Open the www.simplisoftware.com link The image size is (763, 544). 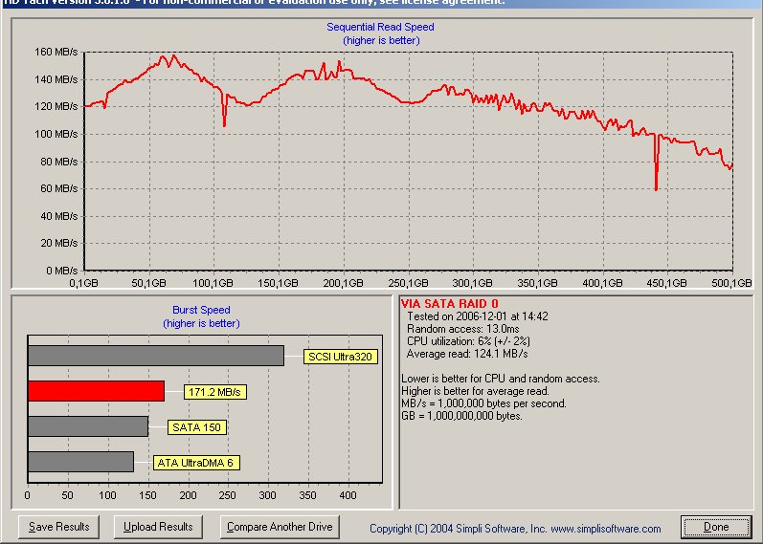tap(606, 529)
